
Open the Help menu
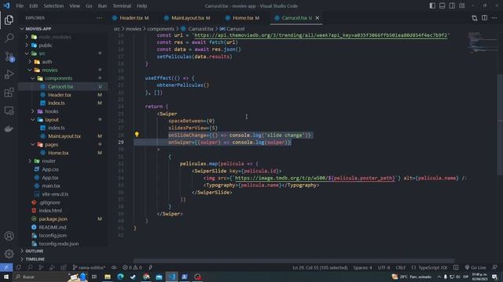click(x=141, y=5)
